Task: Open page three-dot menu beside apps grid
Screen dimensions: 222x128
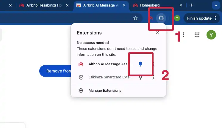Action: tap(183, 35)
